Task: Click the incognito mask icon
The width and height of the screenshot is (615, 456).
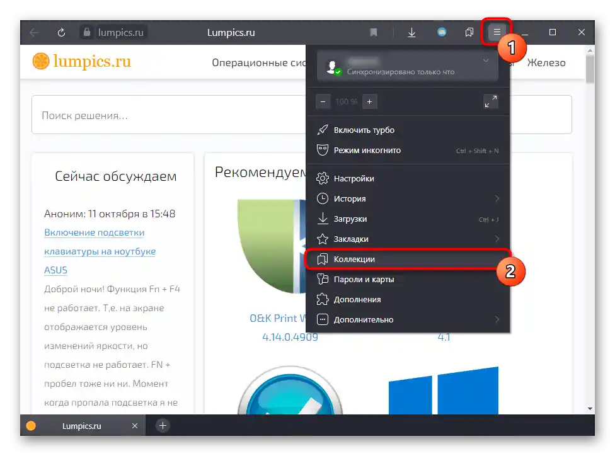Action: pos(323,150)
